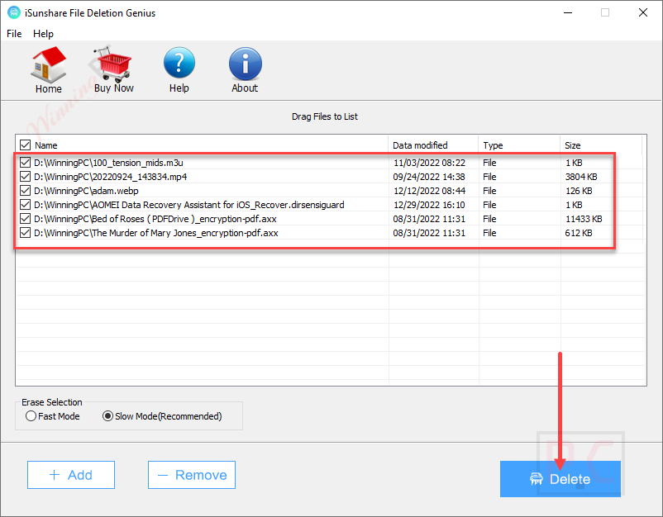
Task: Toggle the select-all checkbox beside Name header
Action: [x=26, y=145]
